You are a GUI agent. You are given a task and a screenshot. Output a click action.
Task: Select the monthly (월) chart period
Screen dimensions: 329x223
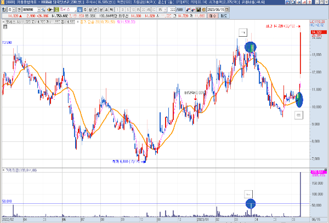90,10
